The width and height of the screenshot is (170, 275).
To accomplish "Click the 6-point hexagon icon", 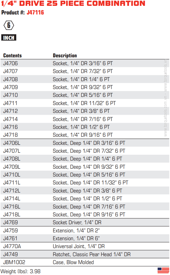I will click(x=9, y=25).
